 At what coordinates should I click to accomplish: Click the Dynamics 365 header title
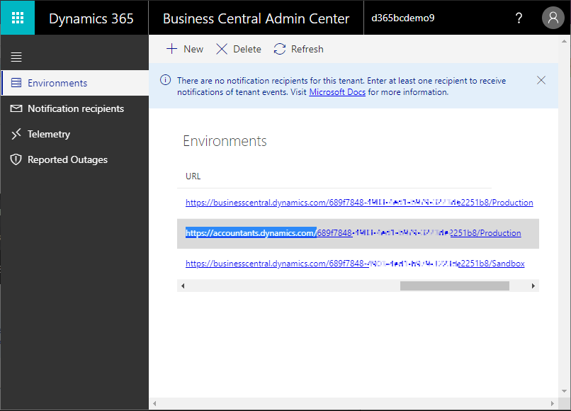coord(91,18)
